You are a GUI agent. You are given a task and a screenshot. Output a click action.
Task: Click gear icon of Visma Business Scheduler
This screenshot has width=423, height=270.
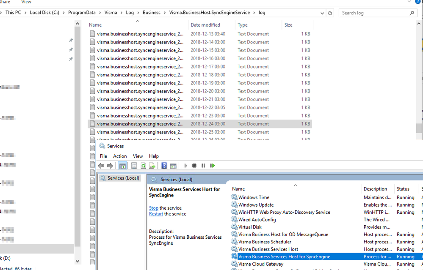235,242
